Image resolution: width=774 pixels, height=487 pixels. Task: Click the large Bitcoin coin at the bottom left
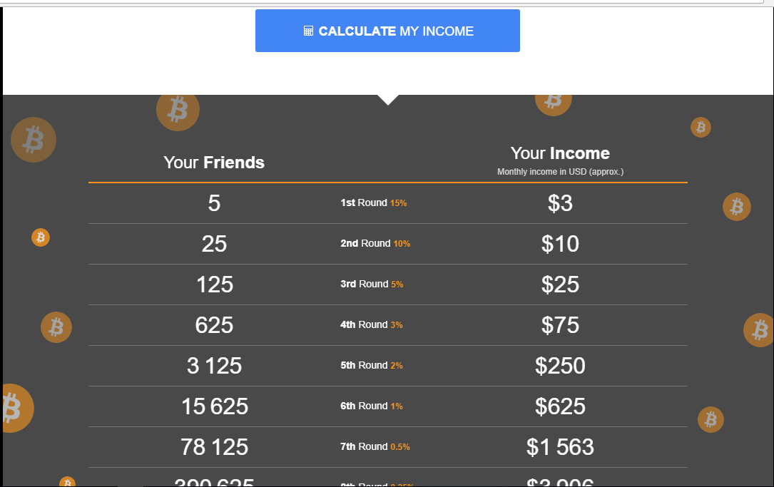[x=14, y=408]
